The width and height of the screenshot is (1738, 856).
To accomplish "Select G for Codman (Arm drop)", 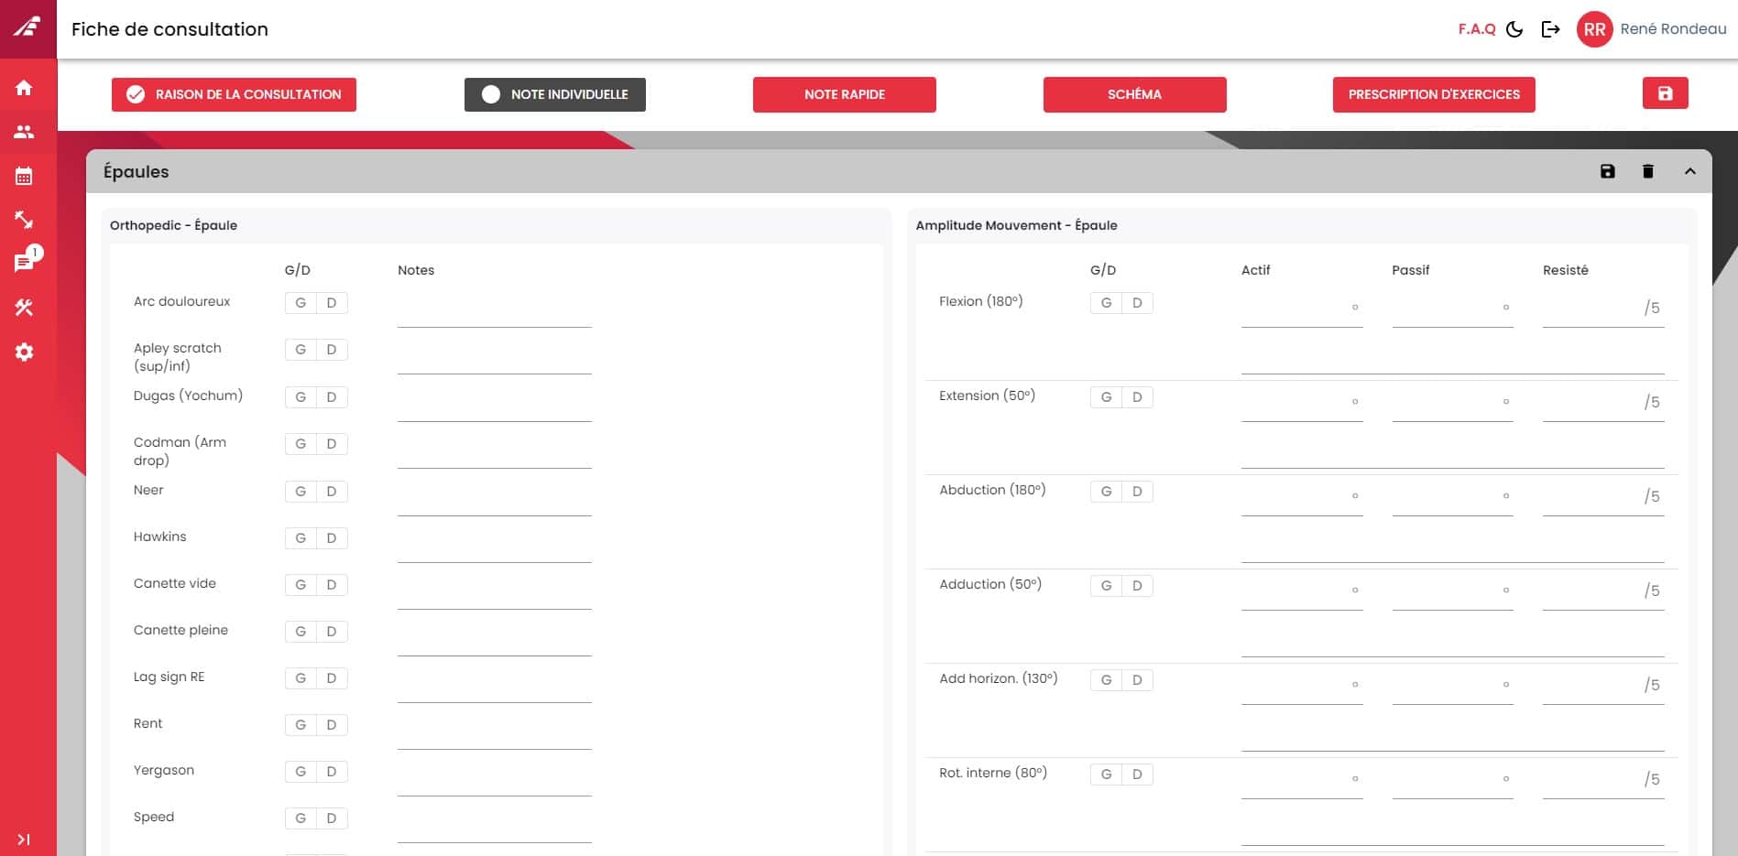I will tap(301, 444).
